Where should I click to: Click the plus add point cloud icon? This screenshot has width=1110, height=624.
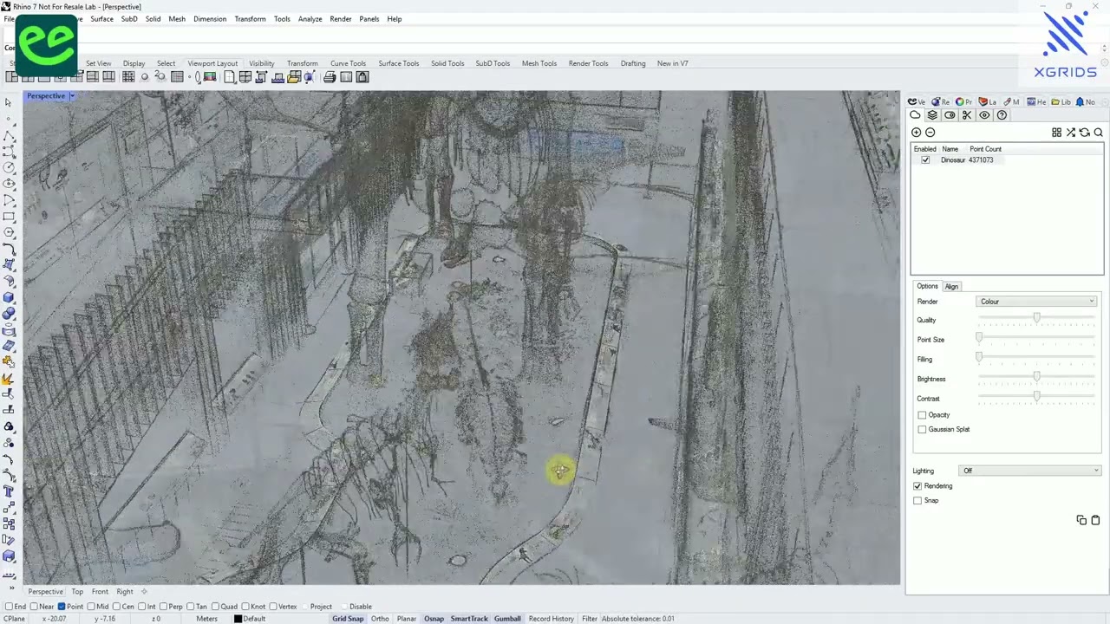(x=916, y=133)
